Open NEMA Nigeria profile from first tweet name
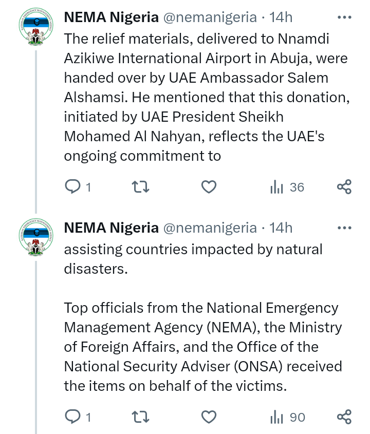Viewport: 370px width, 434px height. (111, 17)
